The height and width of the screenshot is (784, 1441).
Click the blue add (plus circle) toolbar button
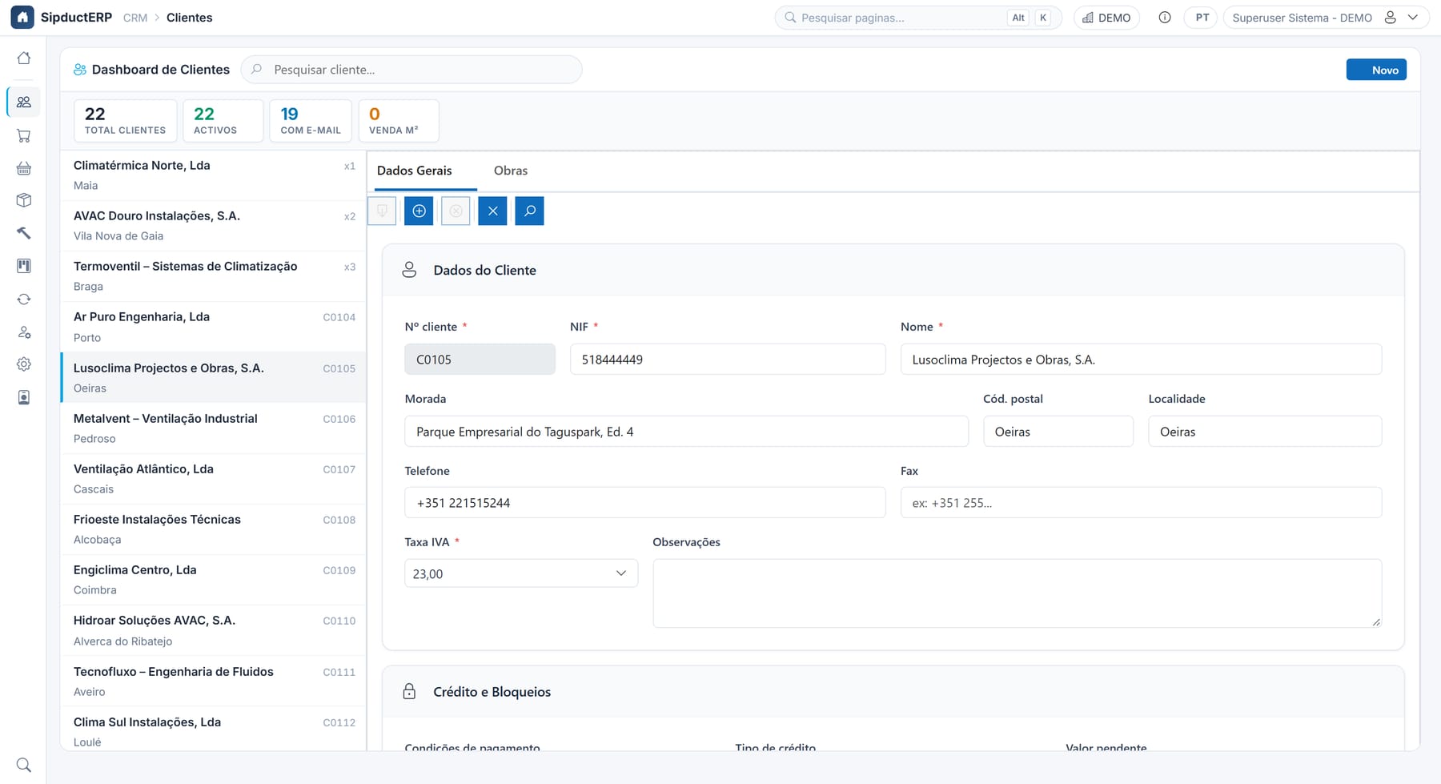pyautogui.click(x=419, y=211)
